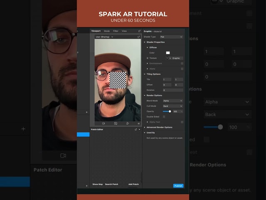Viewport: 266px width, 200px height.
Task: Enable the Alpha Test checkbox
Action: point(182,122)
